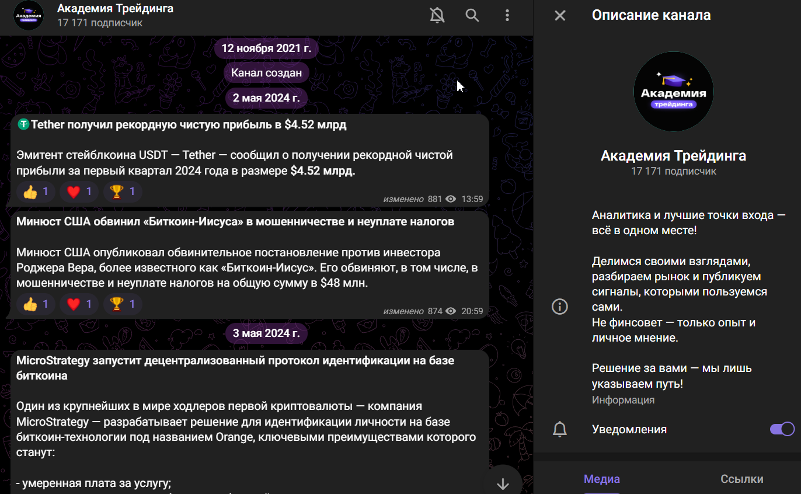Click the 2 мая 2024 г. date badge
This screenshot has width=801, height=494.
tap(266, 98)
